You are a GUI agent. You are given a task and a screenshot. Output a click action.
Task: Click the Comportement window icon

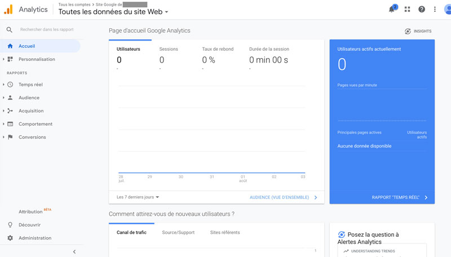point(10,124)
